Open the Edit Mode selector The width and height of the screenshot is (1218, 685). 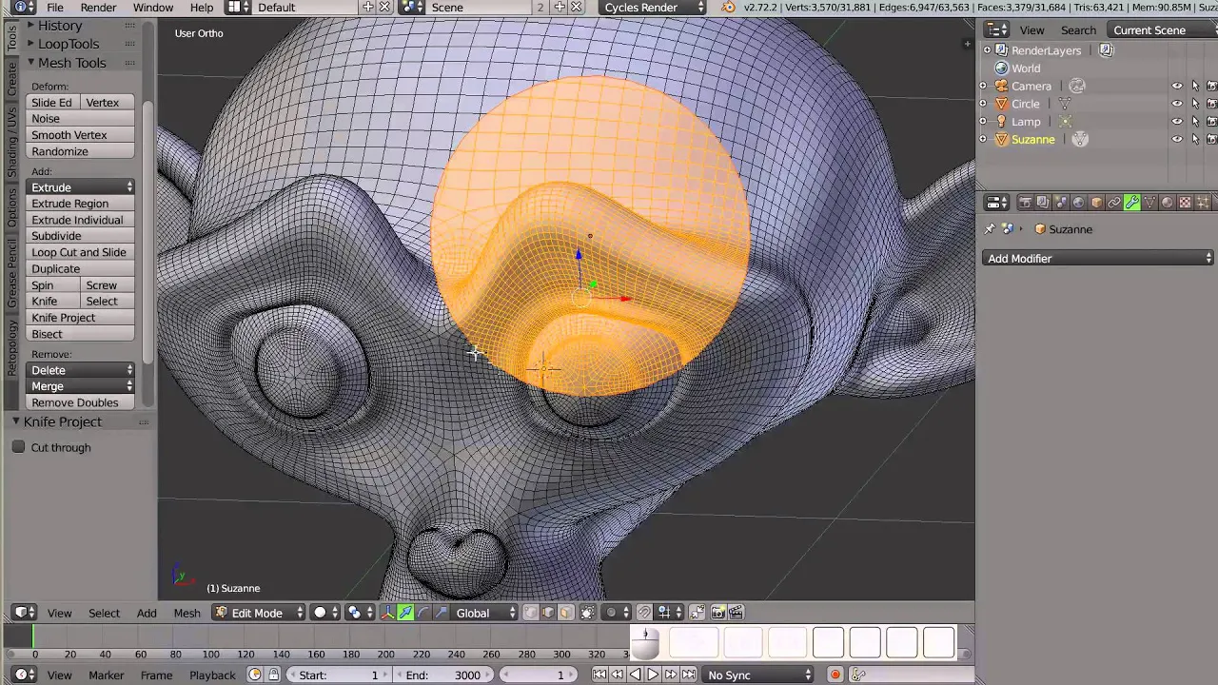[x=257, y=613]
